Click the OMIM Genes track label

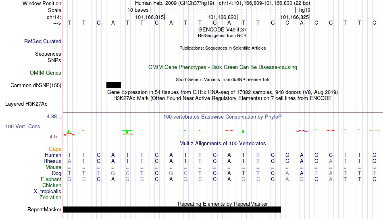click(46, 73)
